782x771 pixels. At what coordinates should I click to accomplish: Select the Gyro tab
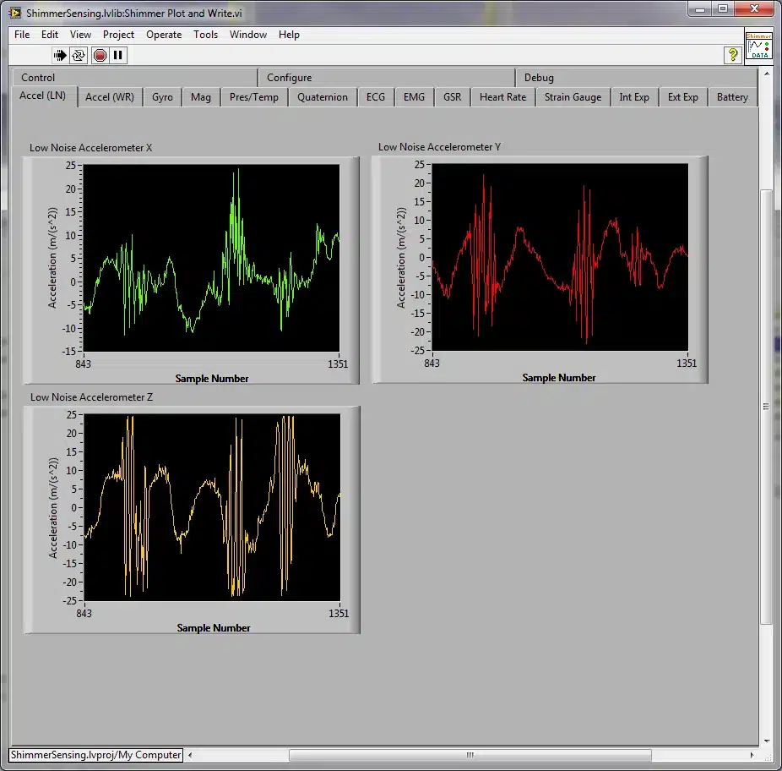(163, 97)
